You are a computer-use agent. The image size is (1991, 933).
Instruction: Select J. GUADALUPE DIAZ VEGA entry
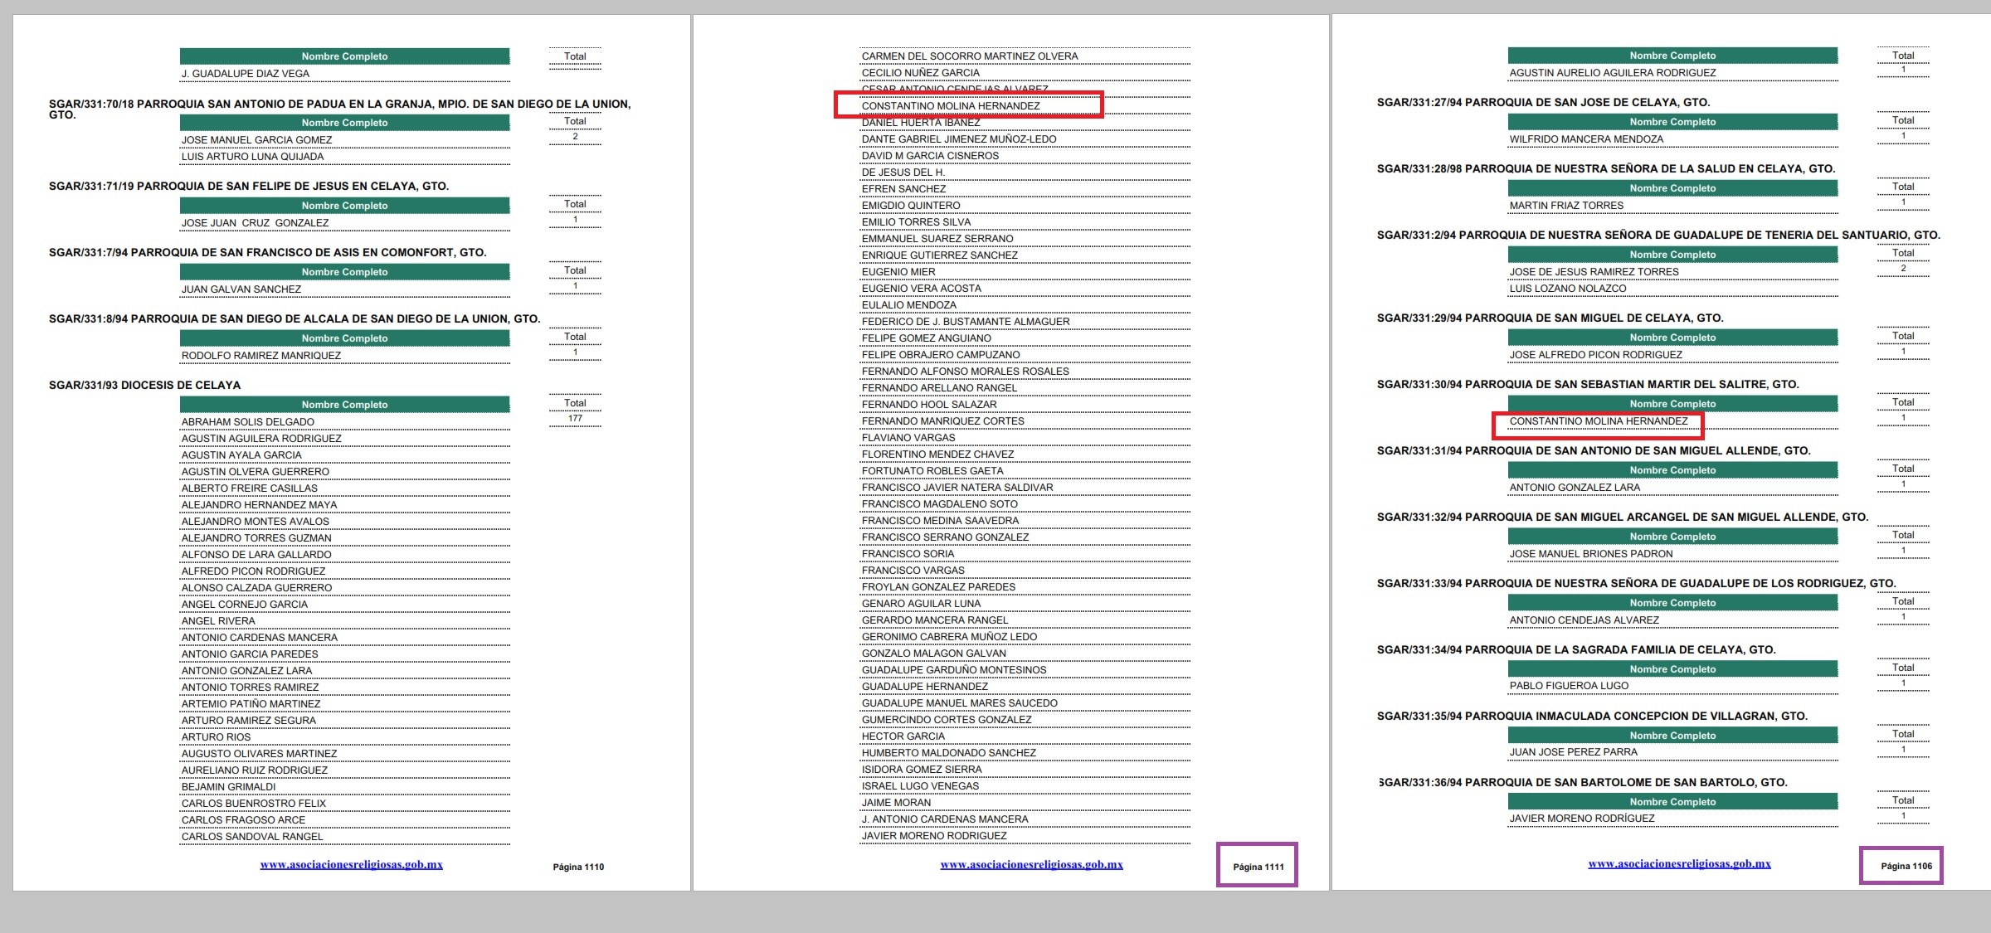[246, 73]
